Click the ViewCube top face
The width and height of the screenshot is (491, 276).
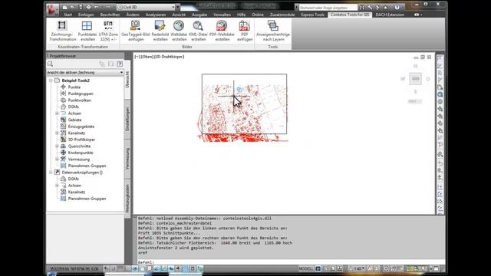click(x=415, y=78)
